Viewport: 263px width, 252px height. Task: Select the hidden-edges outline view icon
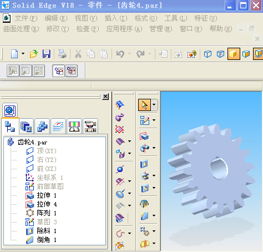tap(220, 54)
